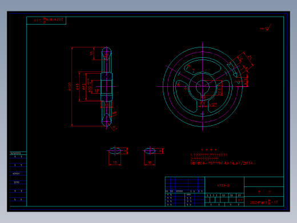The height and width of the screenshot is (223, 297).
Task: Select the φ120 diameter dimension
Action: click(70, 86)
